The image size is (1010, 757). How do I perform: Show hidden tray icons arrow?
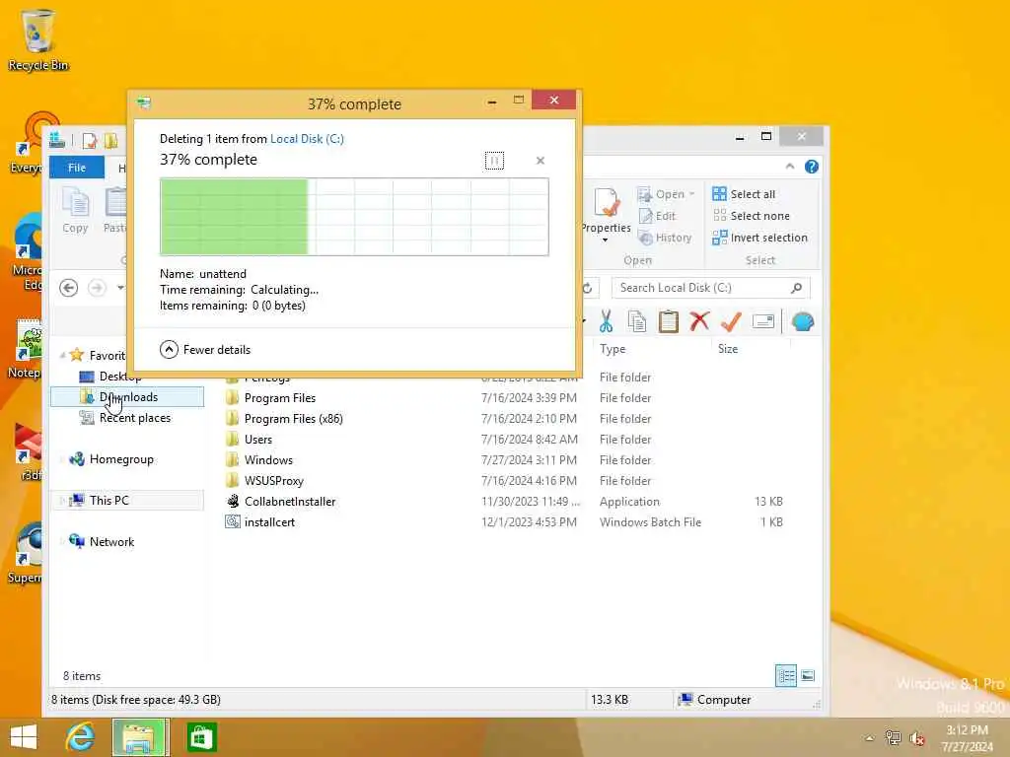pyautogui.click(x=869, y=738)
